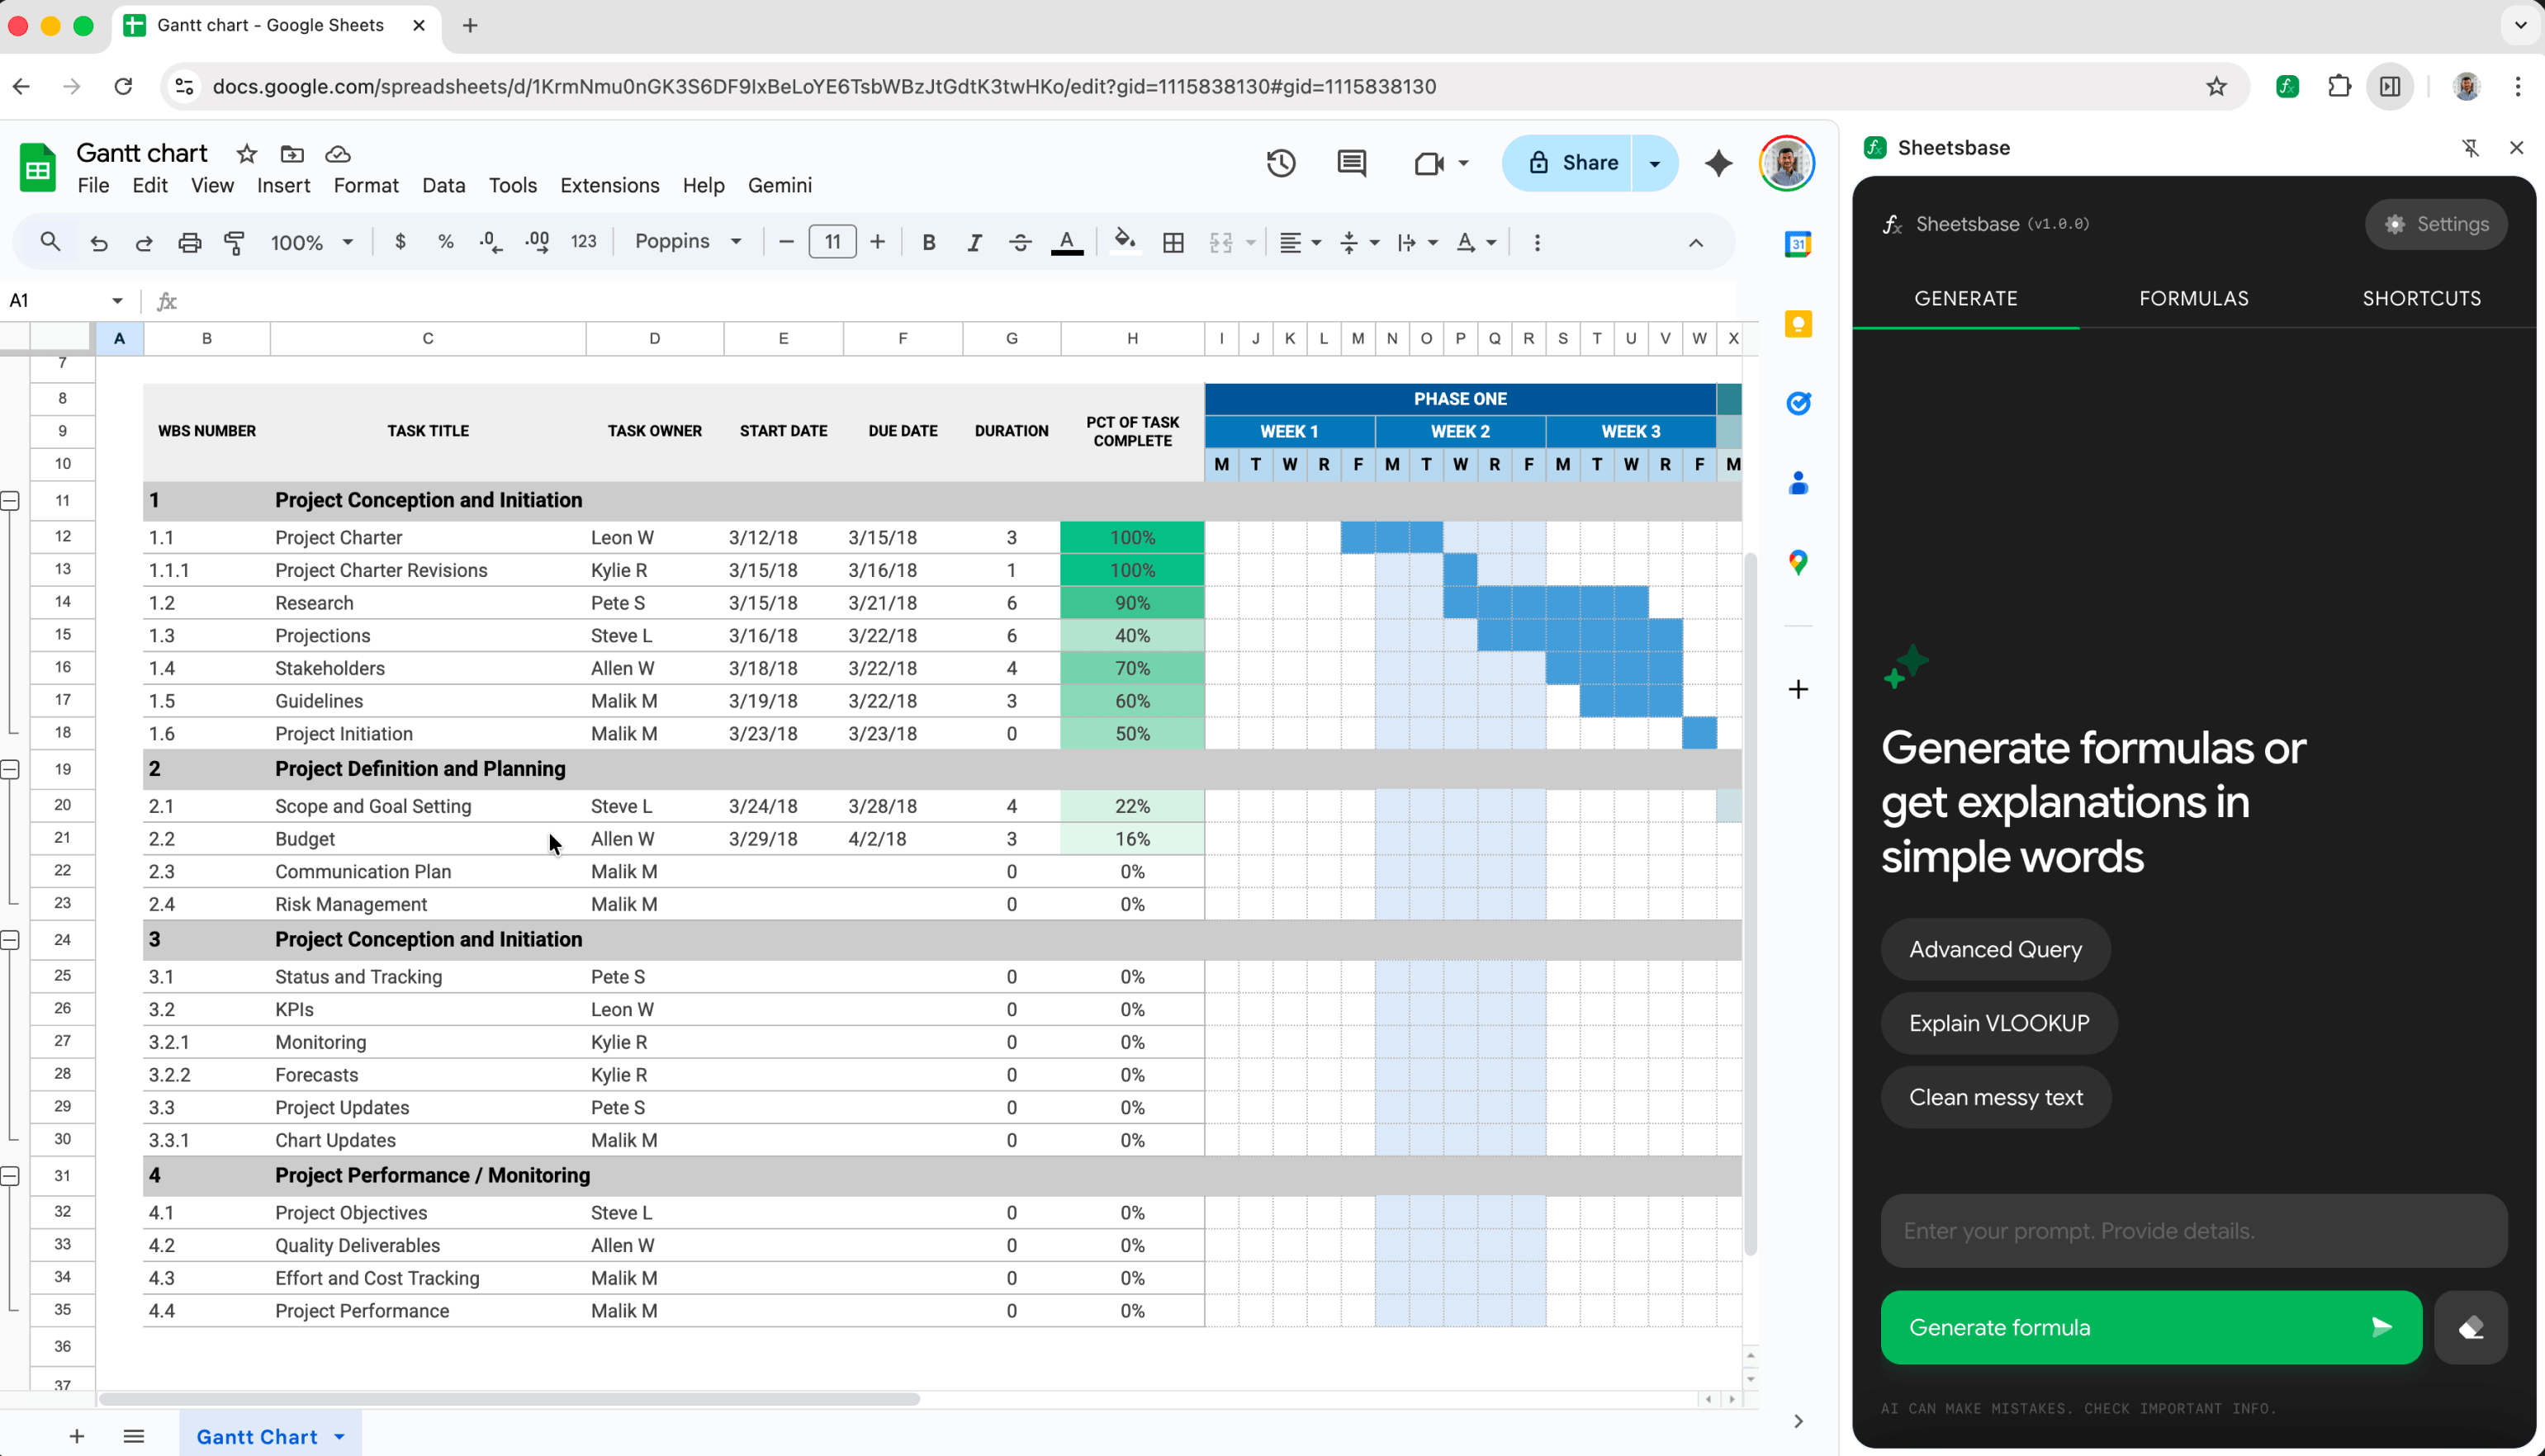Open Google Keep in the side panel
Screen dimensions: 2545x1456
(x=1798, y=323)
